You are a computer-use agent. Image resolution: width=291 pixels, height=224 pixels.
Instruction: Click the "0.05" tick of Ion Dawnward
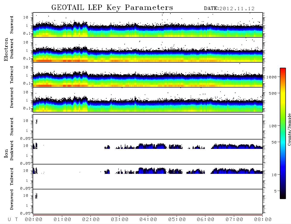25,213
